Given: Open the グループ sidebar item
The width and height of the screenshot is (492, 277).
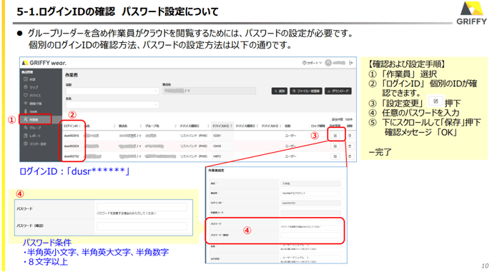Looking at the screenshot, I should (x=32, y=128).
